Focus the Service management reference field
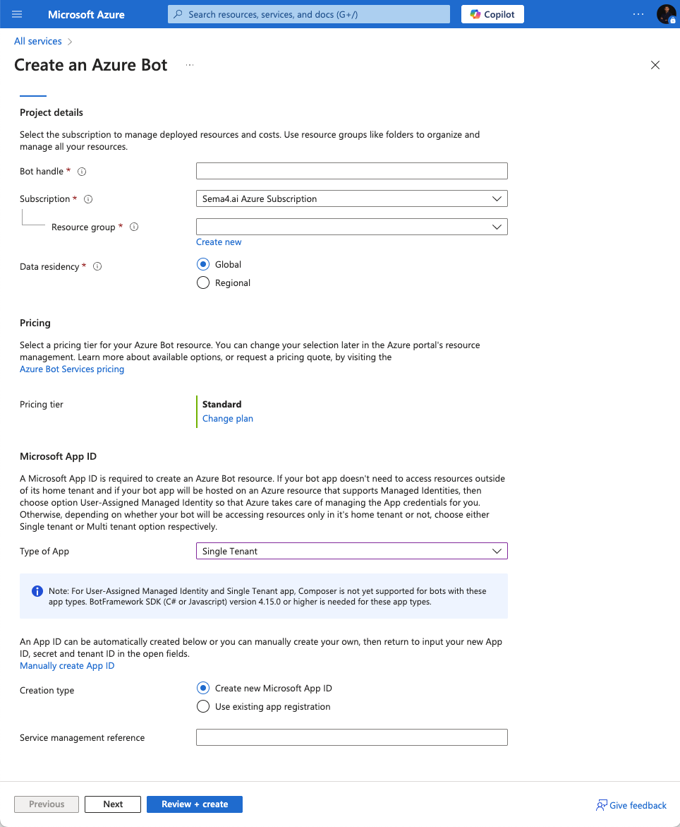This screenshot has height=827, width=680. pos(352,737)
